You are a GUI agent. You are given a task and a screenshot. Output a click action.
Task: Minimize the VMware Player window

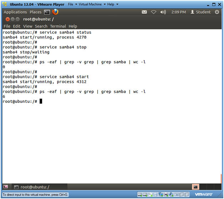pyautogui.click(x=208, y=5)
